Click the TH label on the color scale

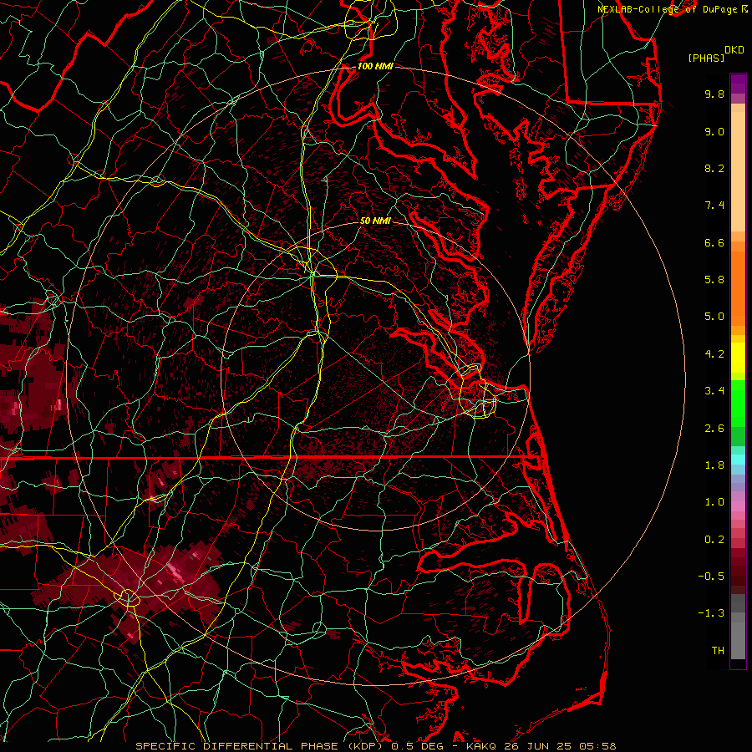point(718,651)
